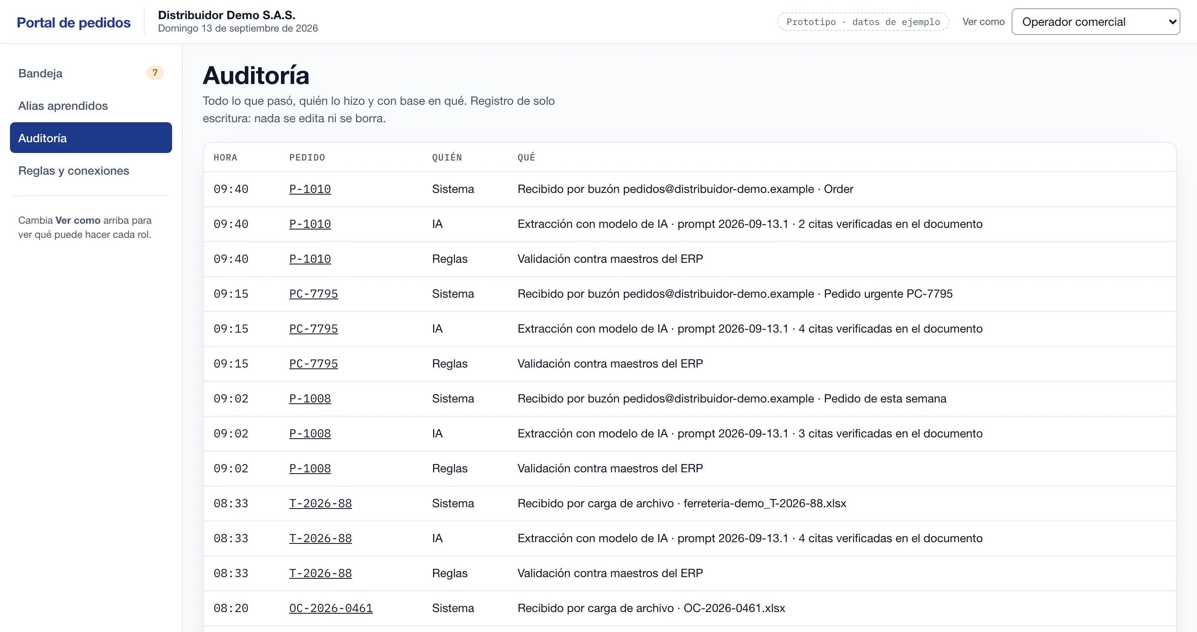Click 'Distribuidor Demo S.A.S.' company name

click(227, 15)
